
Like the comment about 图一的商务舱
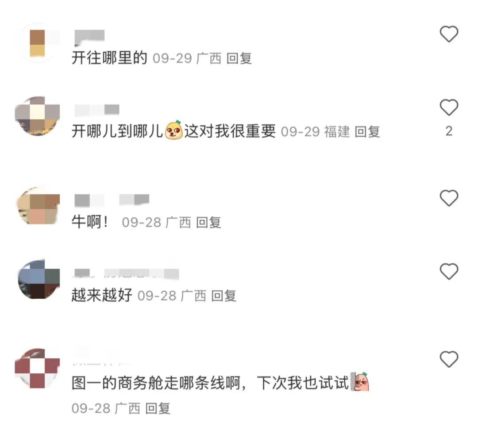click(449, 359)
